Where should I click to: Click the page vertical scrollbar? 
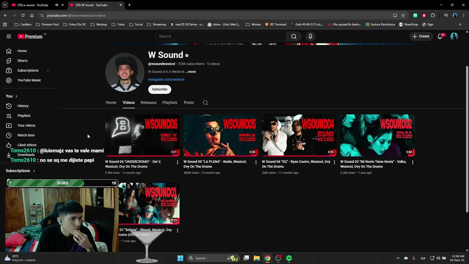[467, 139]
